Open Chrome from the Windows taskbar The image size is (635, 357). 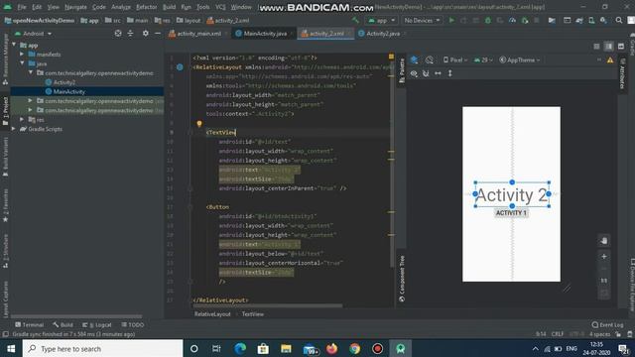pyautogui.click(x=355, y=348)
